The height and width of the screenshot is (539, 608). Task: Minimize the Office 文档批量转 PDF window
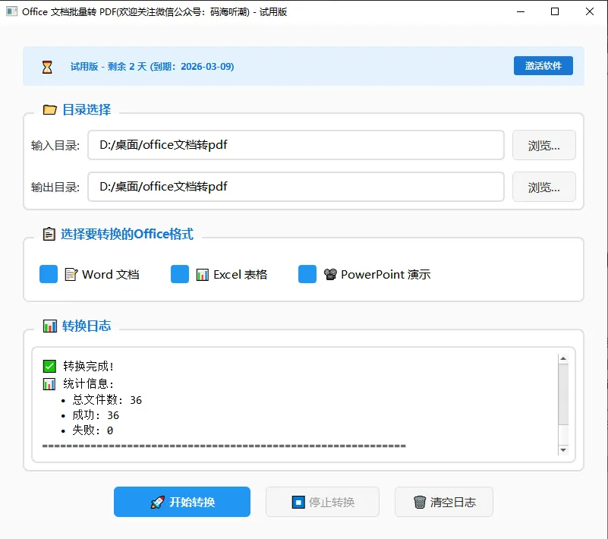tap(521, 11)
